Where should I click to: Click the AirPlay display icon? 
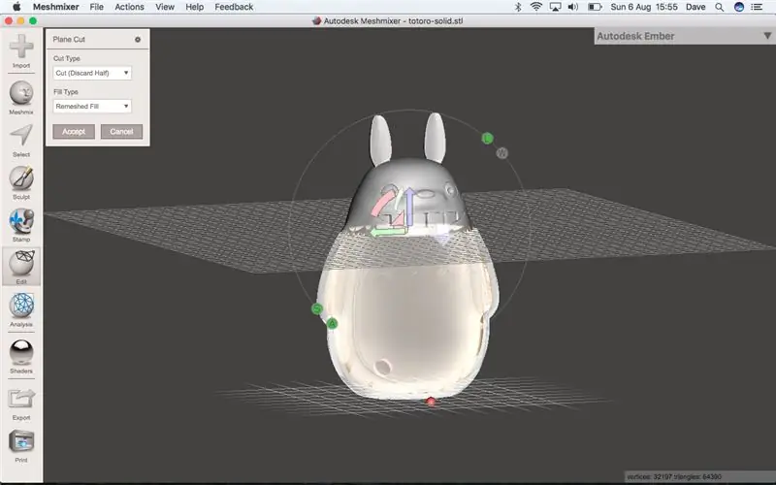(x=555, y=7)
